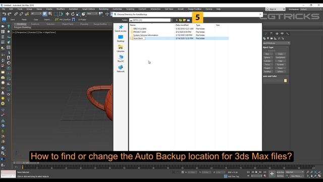Select Desktop in dialog sidebar
Image resolution: width=323 pixels, height=182 pixels.
121,38
